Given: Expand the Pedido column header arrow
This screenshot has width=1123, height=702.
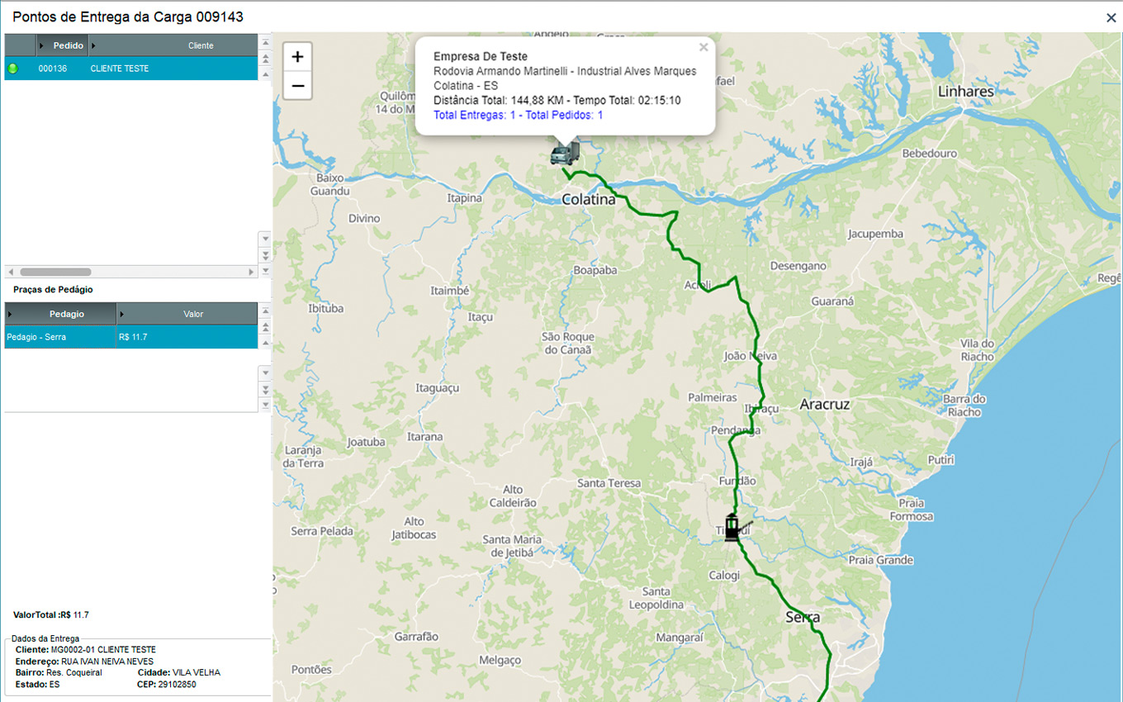Looking at the screenshot, I should tap(42, 45).
